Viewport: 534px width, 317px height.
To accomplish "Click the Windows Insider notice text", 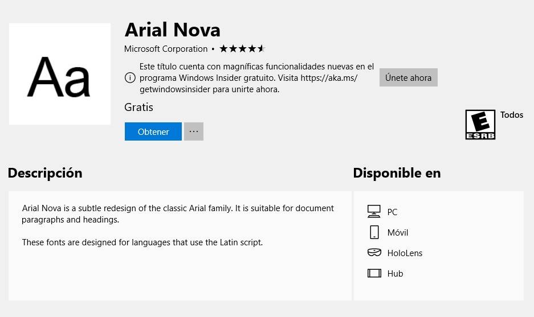I will click(256, 78).
